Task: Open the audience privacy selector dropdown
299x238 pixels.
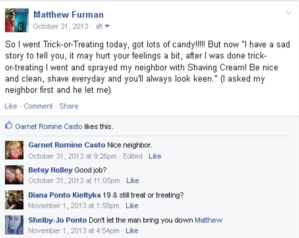Action: [107, 26]
